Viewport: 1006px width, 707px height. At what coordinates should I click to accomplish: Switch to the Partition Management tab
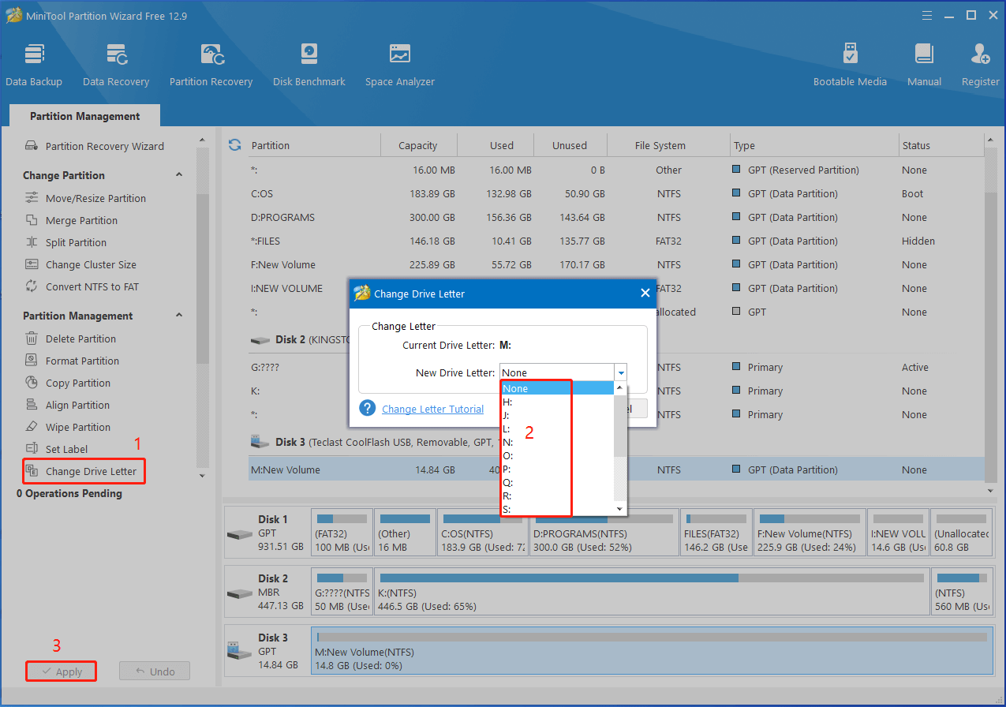pos(84,115)
